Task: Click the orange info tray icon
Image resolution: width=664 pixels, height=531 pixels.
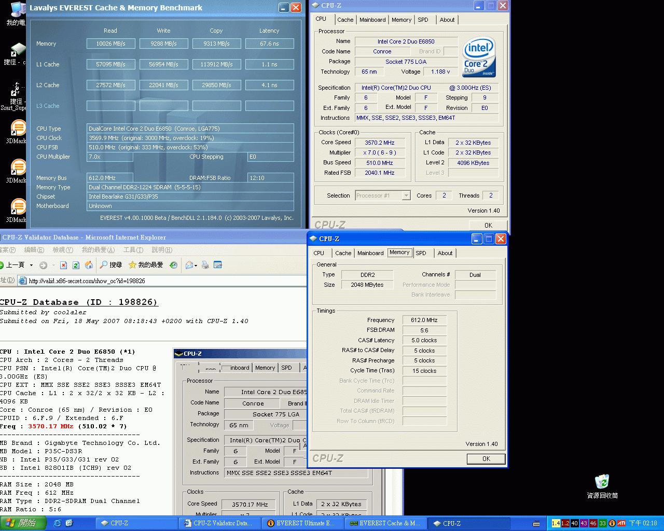Action: 612,523
